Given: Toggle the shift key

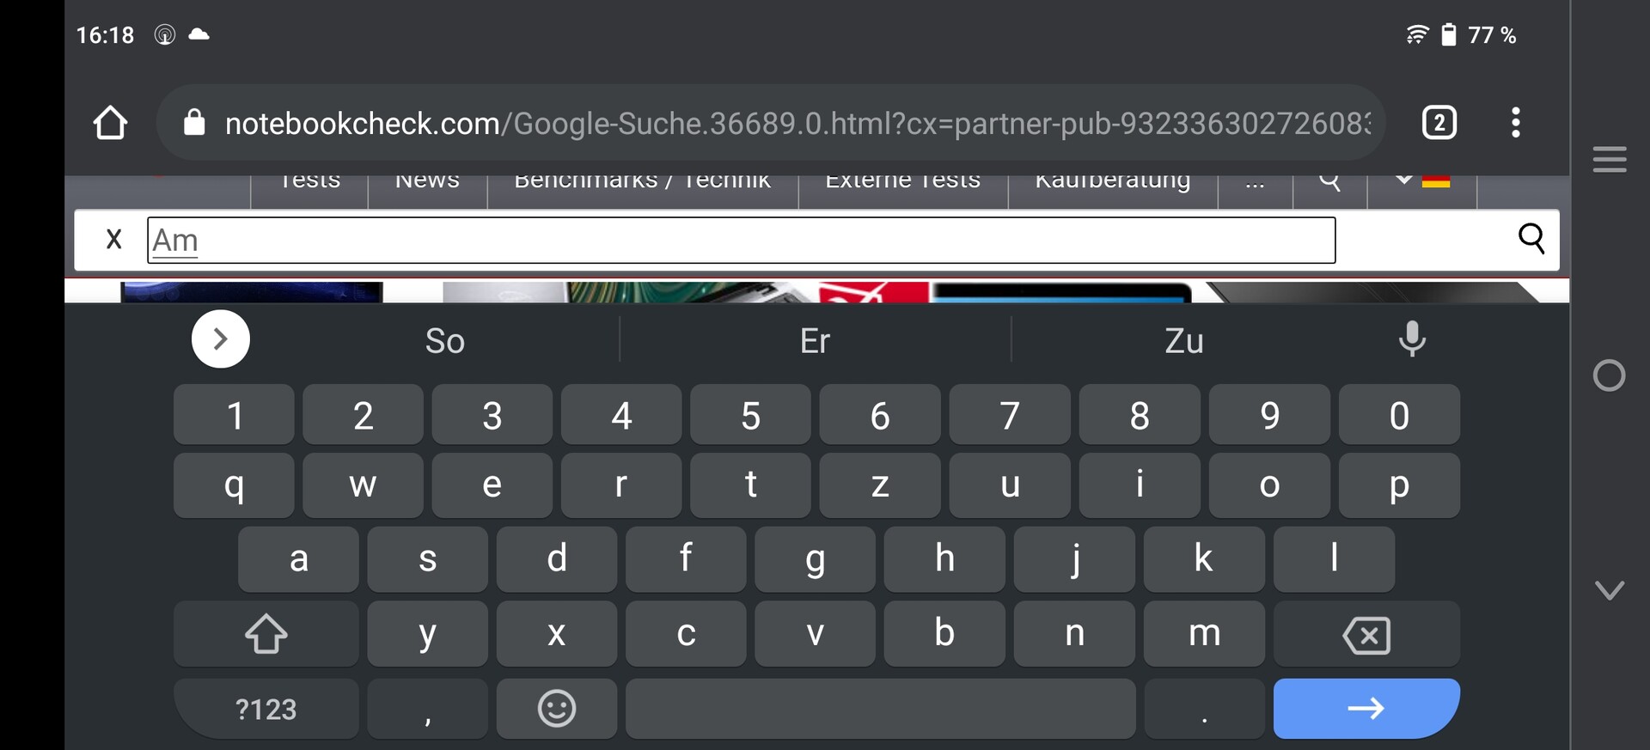Looking at the screenshot, I should [266, 635].
